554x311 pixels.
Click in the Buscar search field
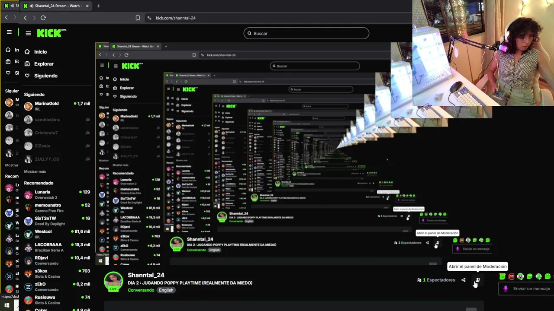tap(306, 33)
